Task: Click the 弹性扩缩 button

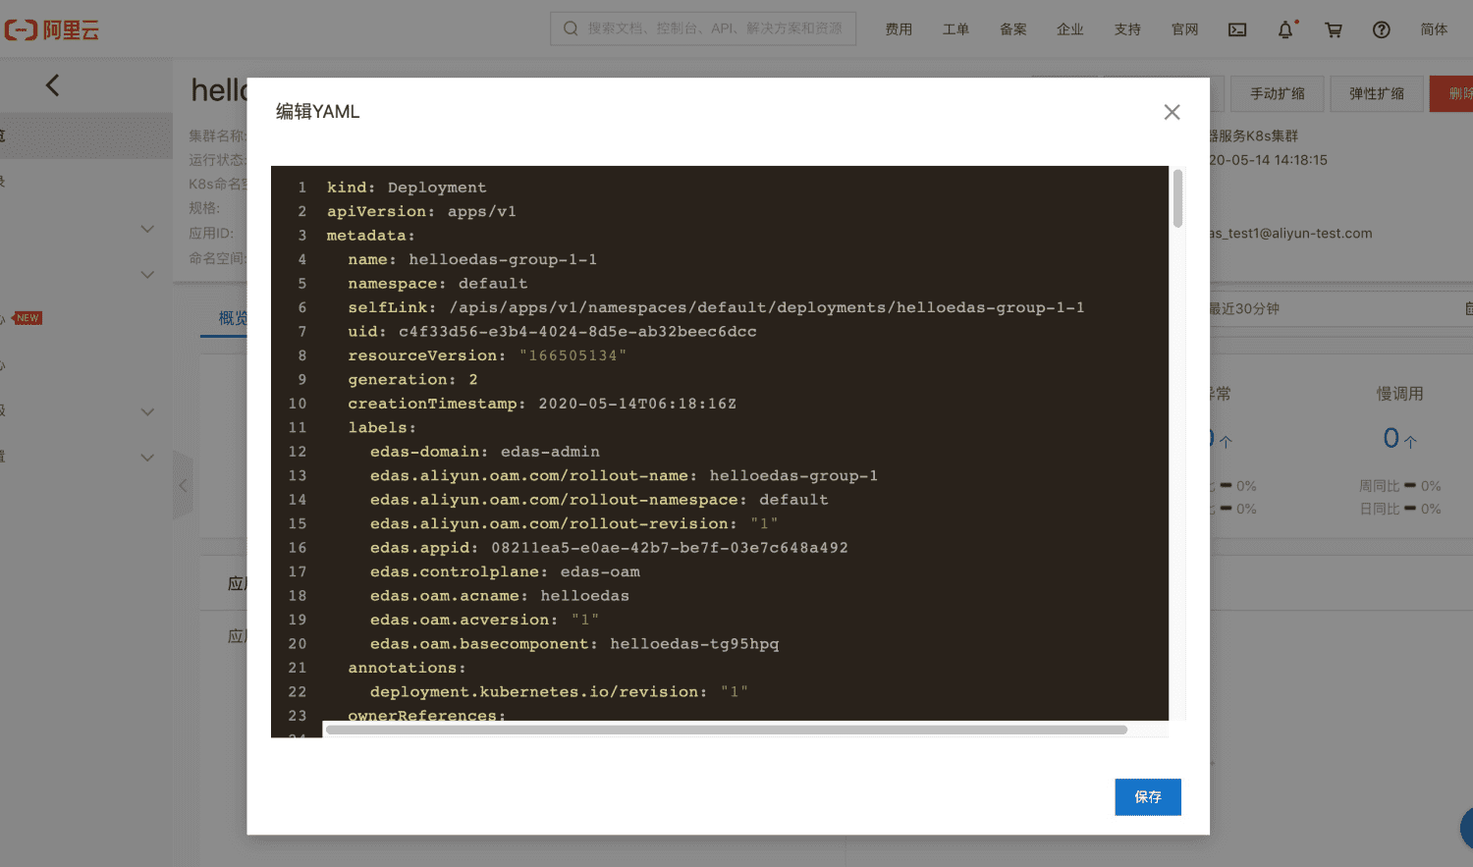Action: (1377, 93)
